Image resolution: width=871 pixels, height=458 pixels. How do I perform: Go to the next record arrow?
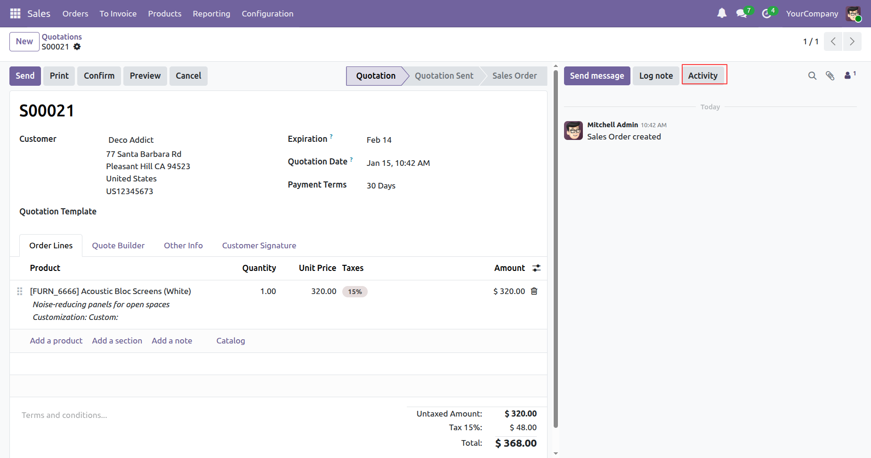coord(852,41)
